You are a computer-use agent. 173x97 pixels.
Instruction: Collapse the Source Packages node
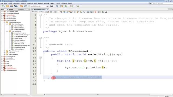coord(4,22)
